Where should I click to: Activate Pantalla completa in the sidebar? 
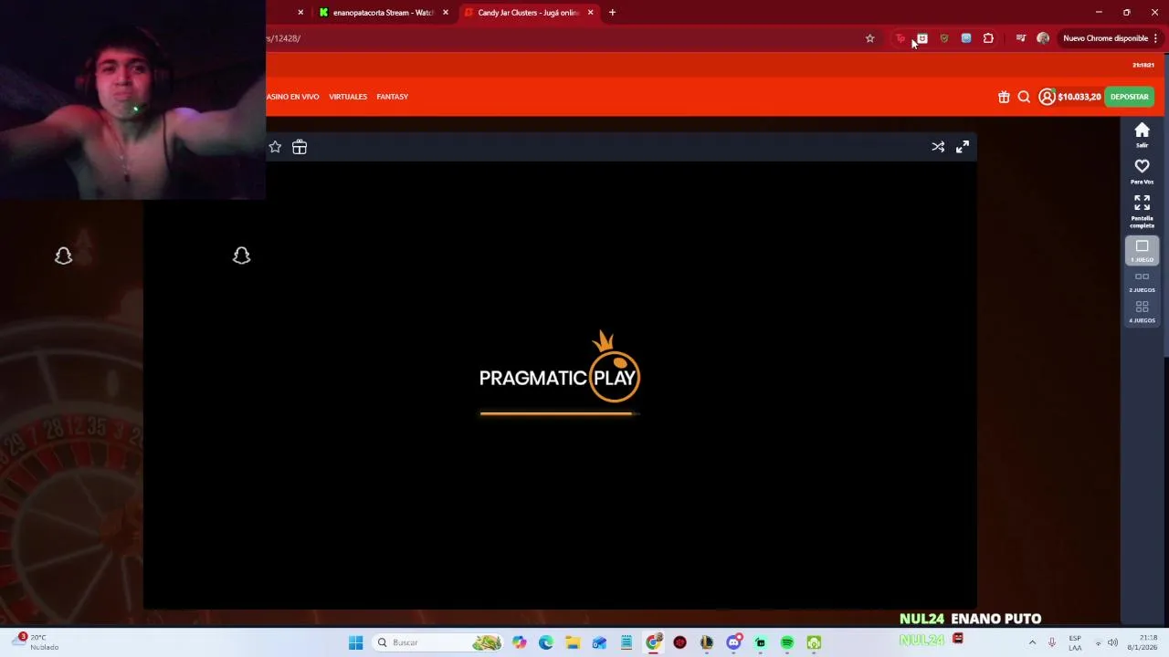1142,211
